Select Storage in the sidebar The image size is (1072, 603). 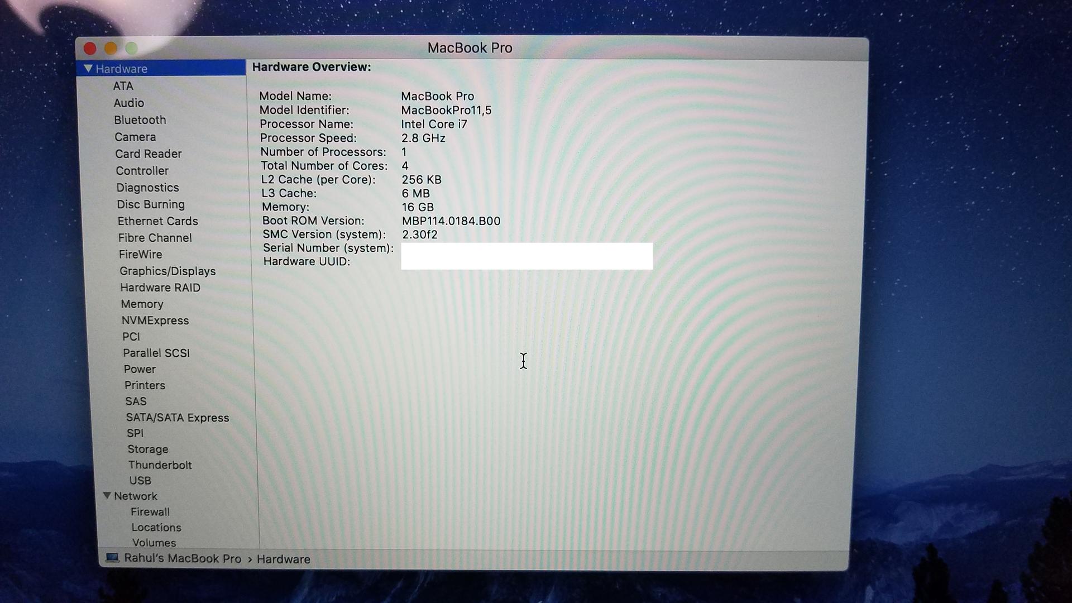coord(147,449)
